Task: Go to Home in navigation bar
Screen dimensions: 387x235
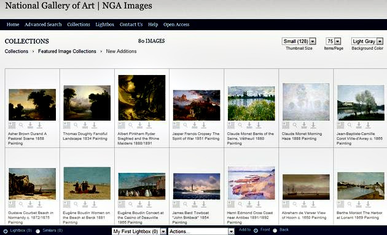Action: [x=13, y=25]
